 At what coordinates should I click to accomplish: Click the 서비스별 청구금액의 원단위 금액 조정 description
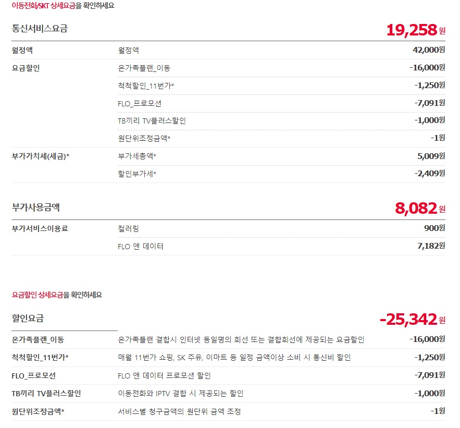tap(179, 411)
